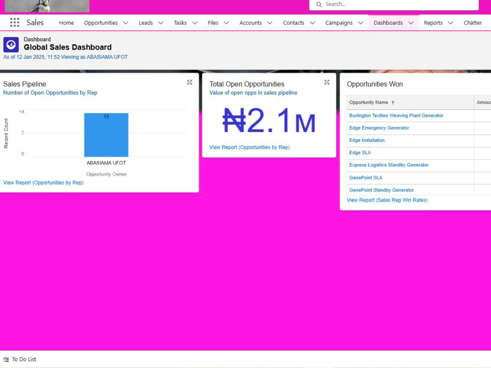The width and height of the screenshot is (491, 368).
Task: Switch to the Files tab
Action: pos(213,23)
